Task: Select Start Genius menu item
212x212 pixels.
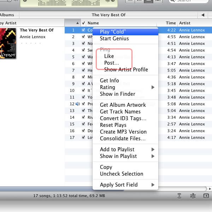Action: pyautogui.click(x=125, y=39)
